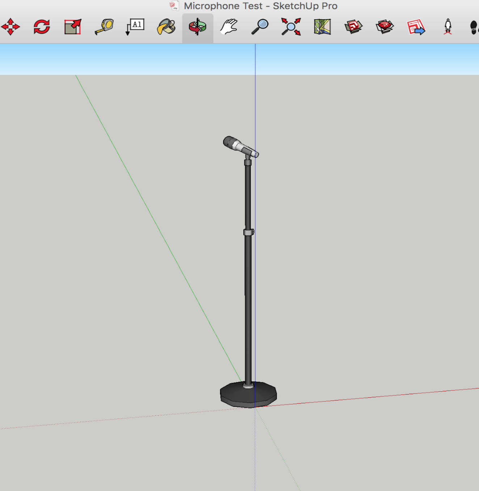Open the 3D Warehouse

[353, 27]
